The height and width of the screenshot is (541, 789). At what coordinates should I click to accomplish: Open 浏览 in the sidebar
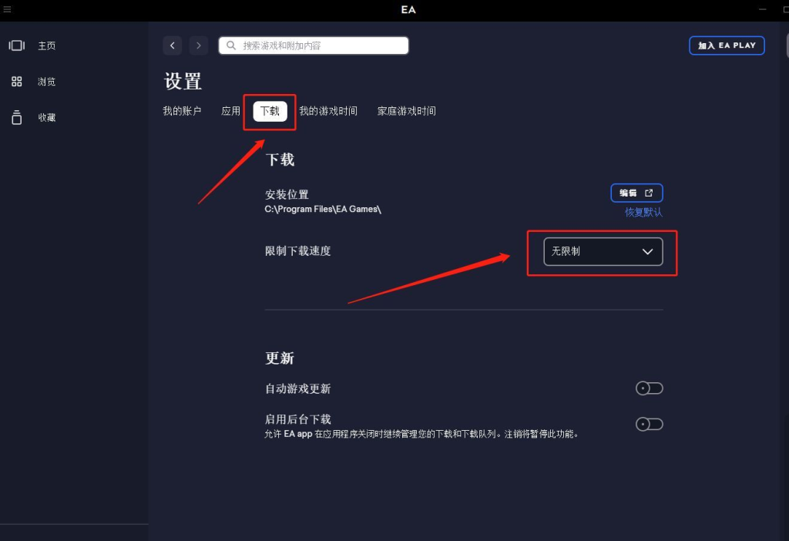click(47, 82)
